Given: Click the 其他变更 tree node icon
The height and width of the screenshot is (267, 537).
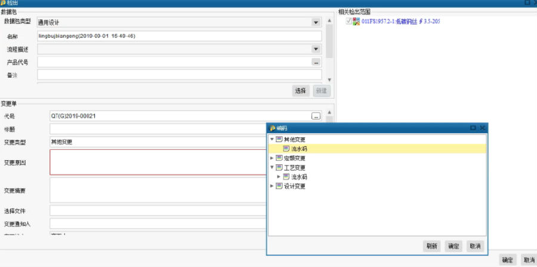Looking at the screenshot, I should click(279, 139).
